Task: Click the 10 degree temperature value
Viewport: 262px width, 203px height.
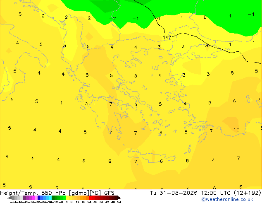Action: (237, 130)
